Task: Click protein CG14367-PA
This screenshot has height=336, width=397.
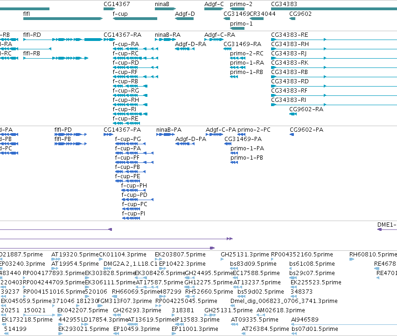Action: coord(122,129)
